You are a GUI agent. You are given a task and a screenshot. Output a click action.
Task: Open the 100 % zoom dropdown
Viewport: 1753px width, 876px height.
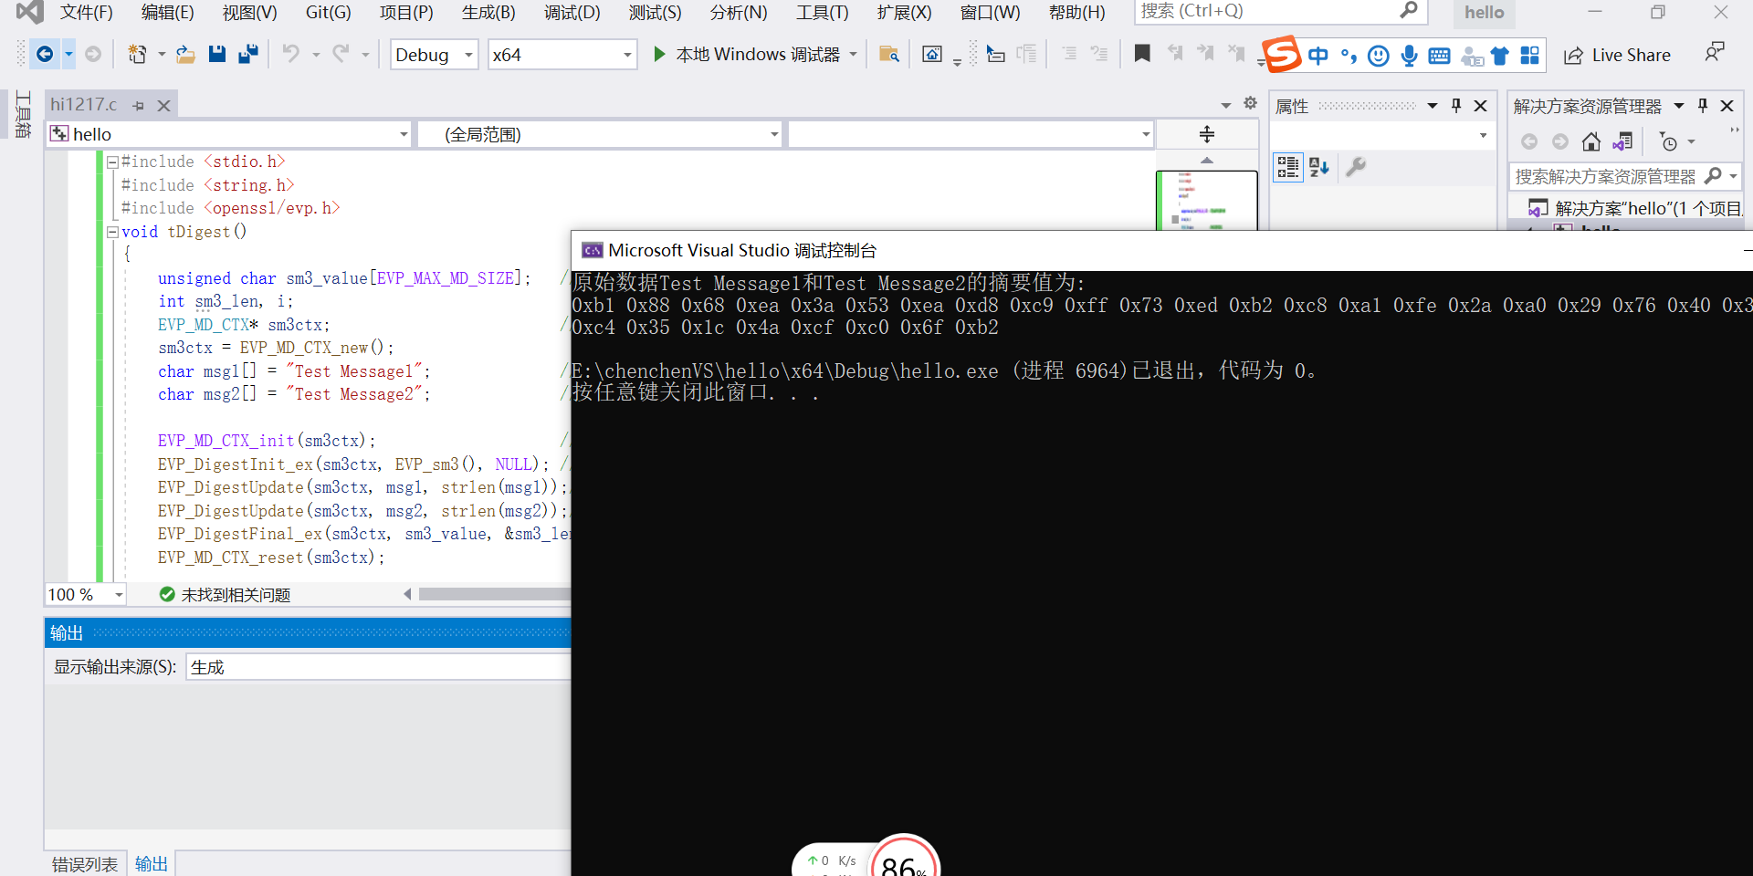coord(86,594)
